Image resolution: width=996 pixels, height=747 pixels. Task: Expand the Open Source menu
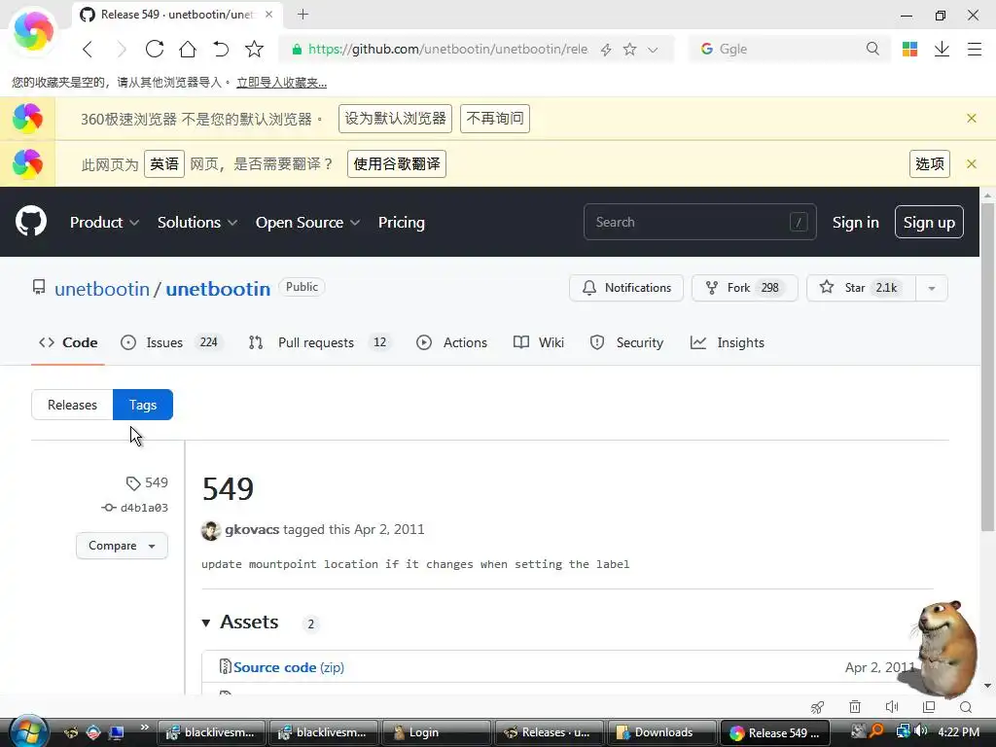point(307,223)
